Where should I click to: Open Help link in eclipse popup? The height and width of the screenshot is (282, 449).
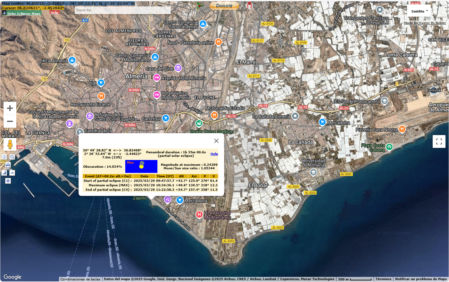(x=214, y=154)
